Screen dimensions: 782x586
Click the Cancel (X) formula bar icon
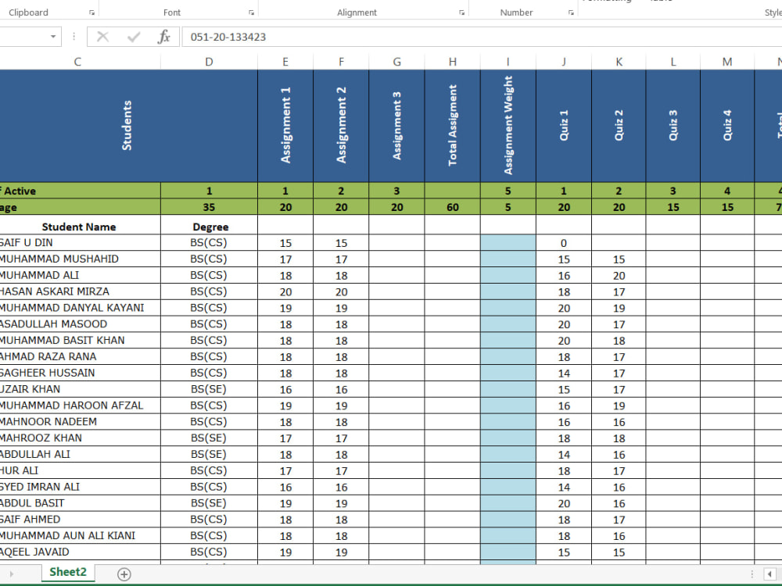point(102,37)
